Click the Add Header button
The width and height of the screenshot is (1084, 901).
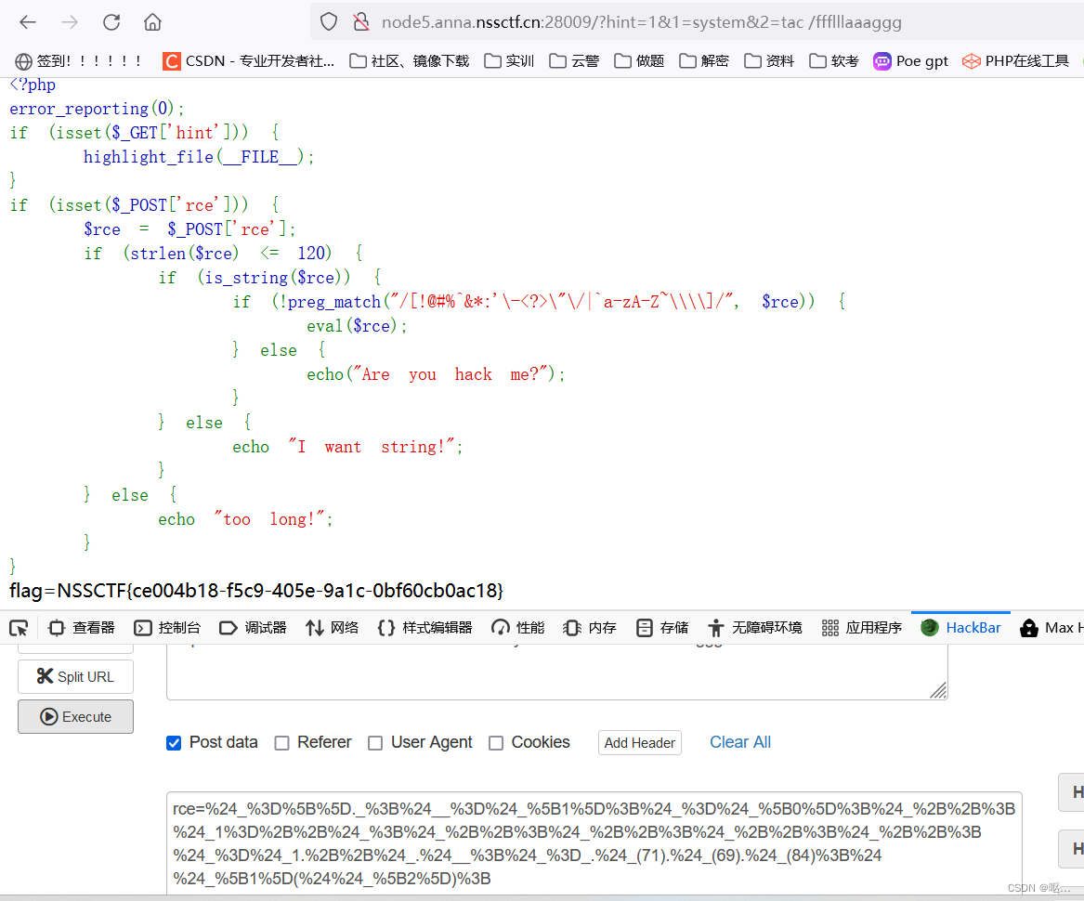pos(639,743)
